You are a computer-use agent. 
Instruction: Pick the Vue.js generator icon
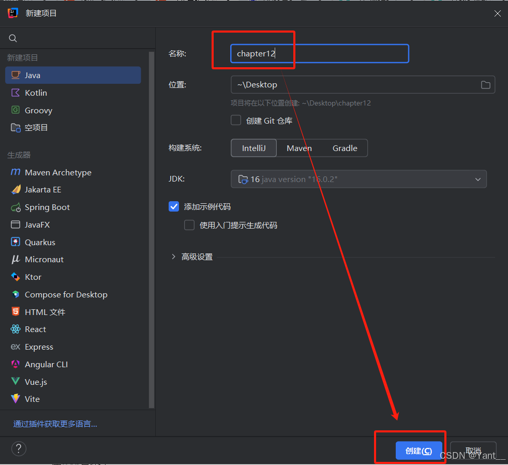click(x=16, y=381)
